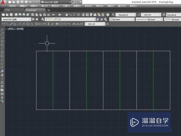181x136 pixels.
Task: Open the dimension style ISO-25 dropdown in styles toolbar
Action: [151, 15]
